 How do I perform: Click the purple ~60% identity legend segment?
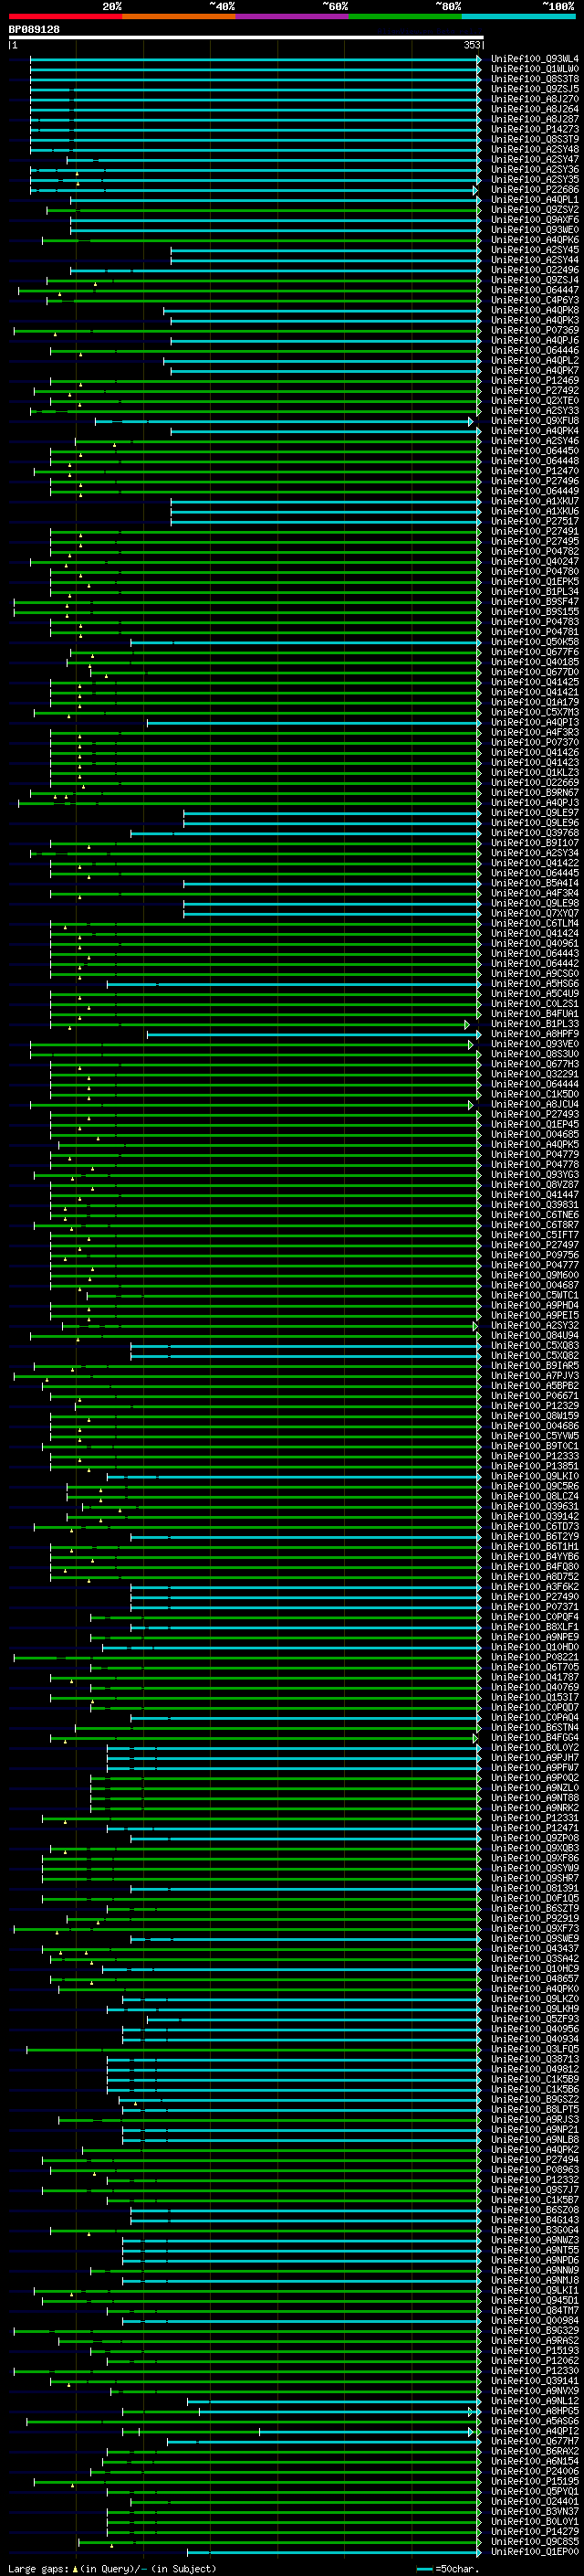click(x=293, y=16)
